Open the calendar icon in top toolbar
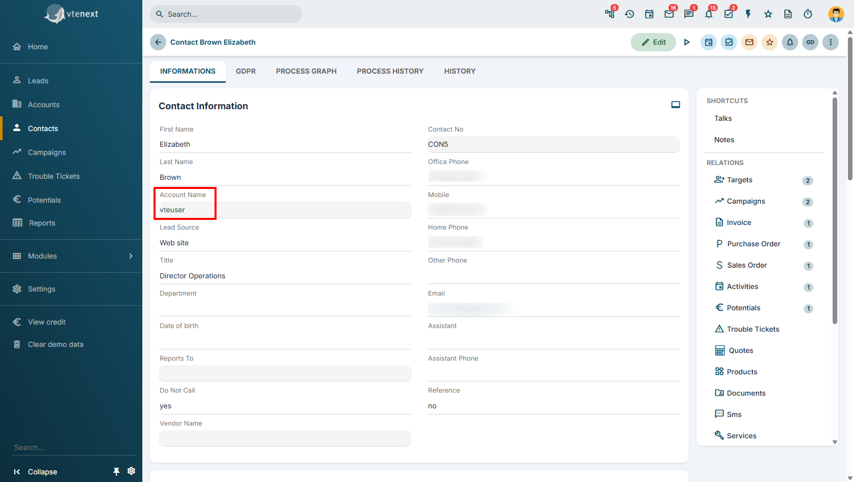The width and height of the screenshot is (854, 482). (649, 14)
